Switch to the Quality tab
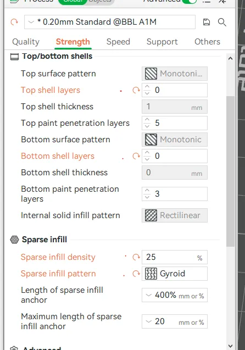 26,42
